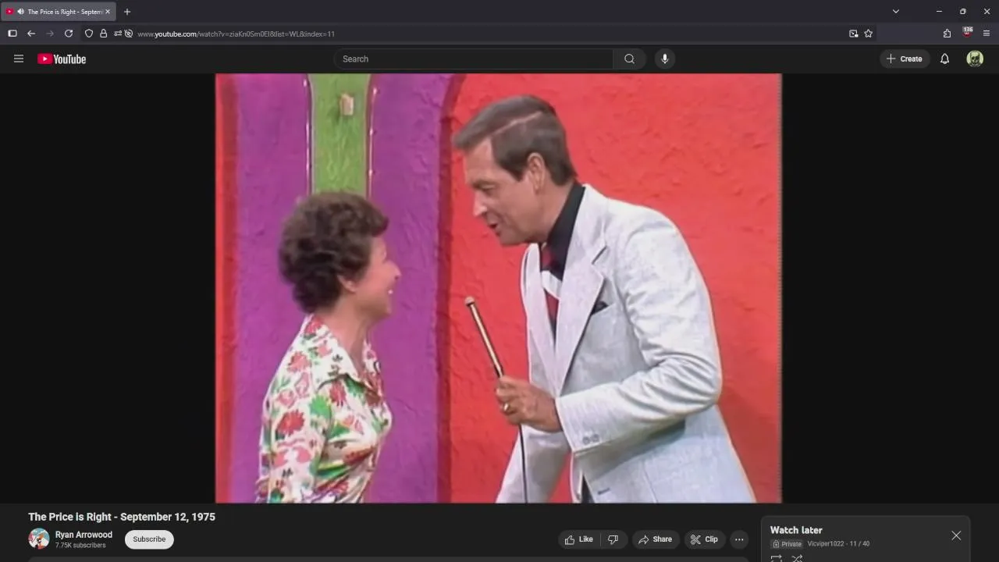Open the extensions puzzle icon

[x=947, y=34]
